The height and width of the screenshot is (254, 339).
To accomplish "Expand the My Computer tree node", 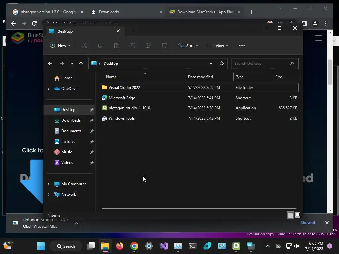I will (48, 184).
